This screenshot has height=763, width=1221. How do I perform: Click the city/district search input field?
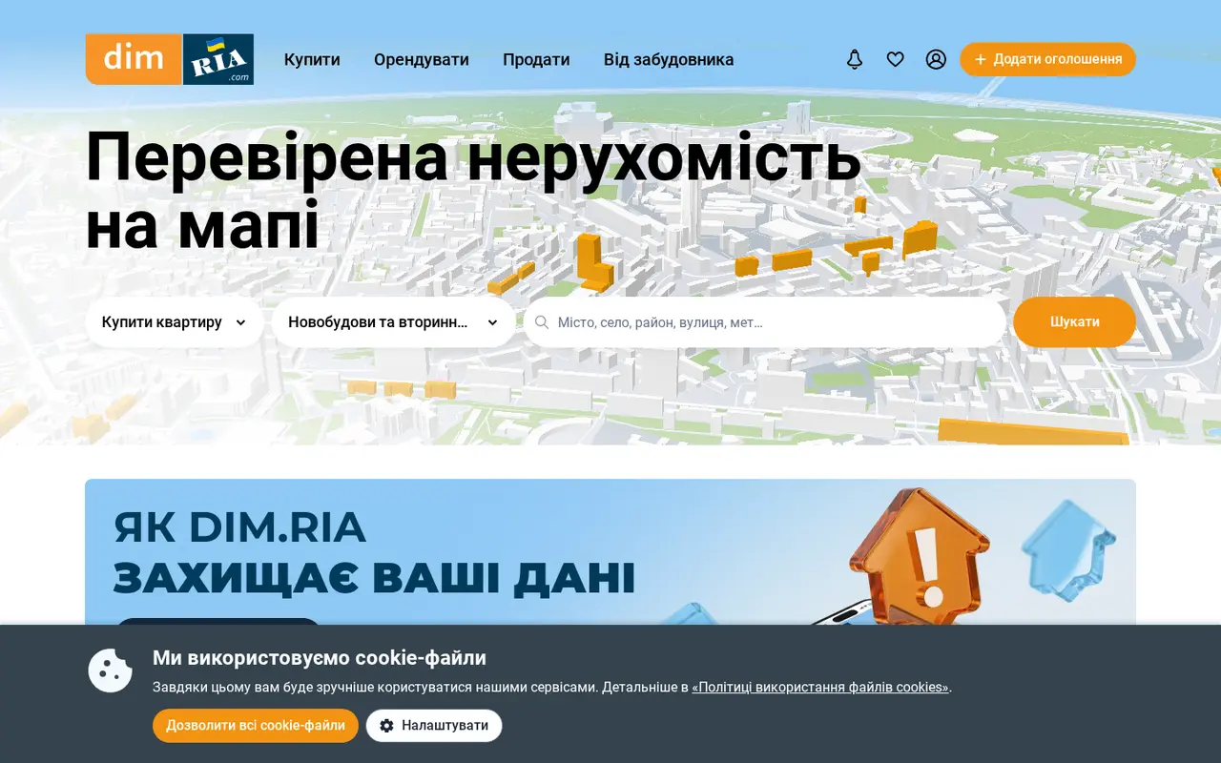point(764,322)
